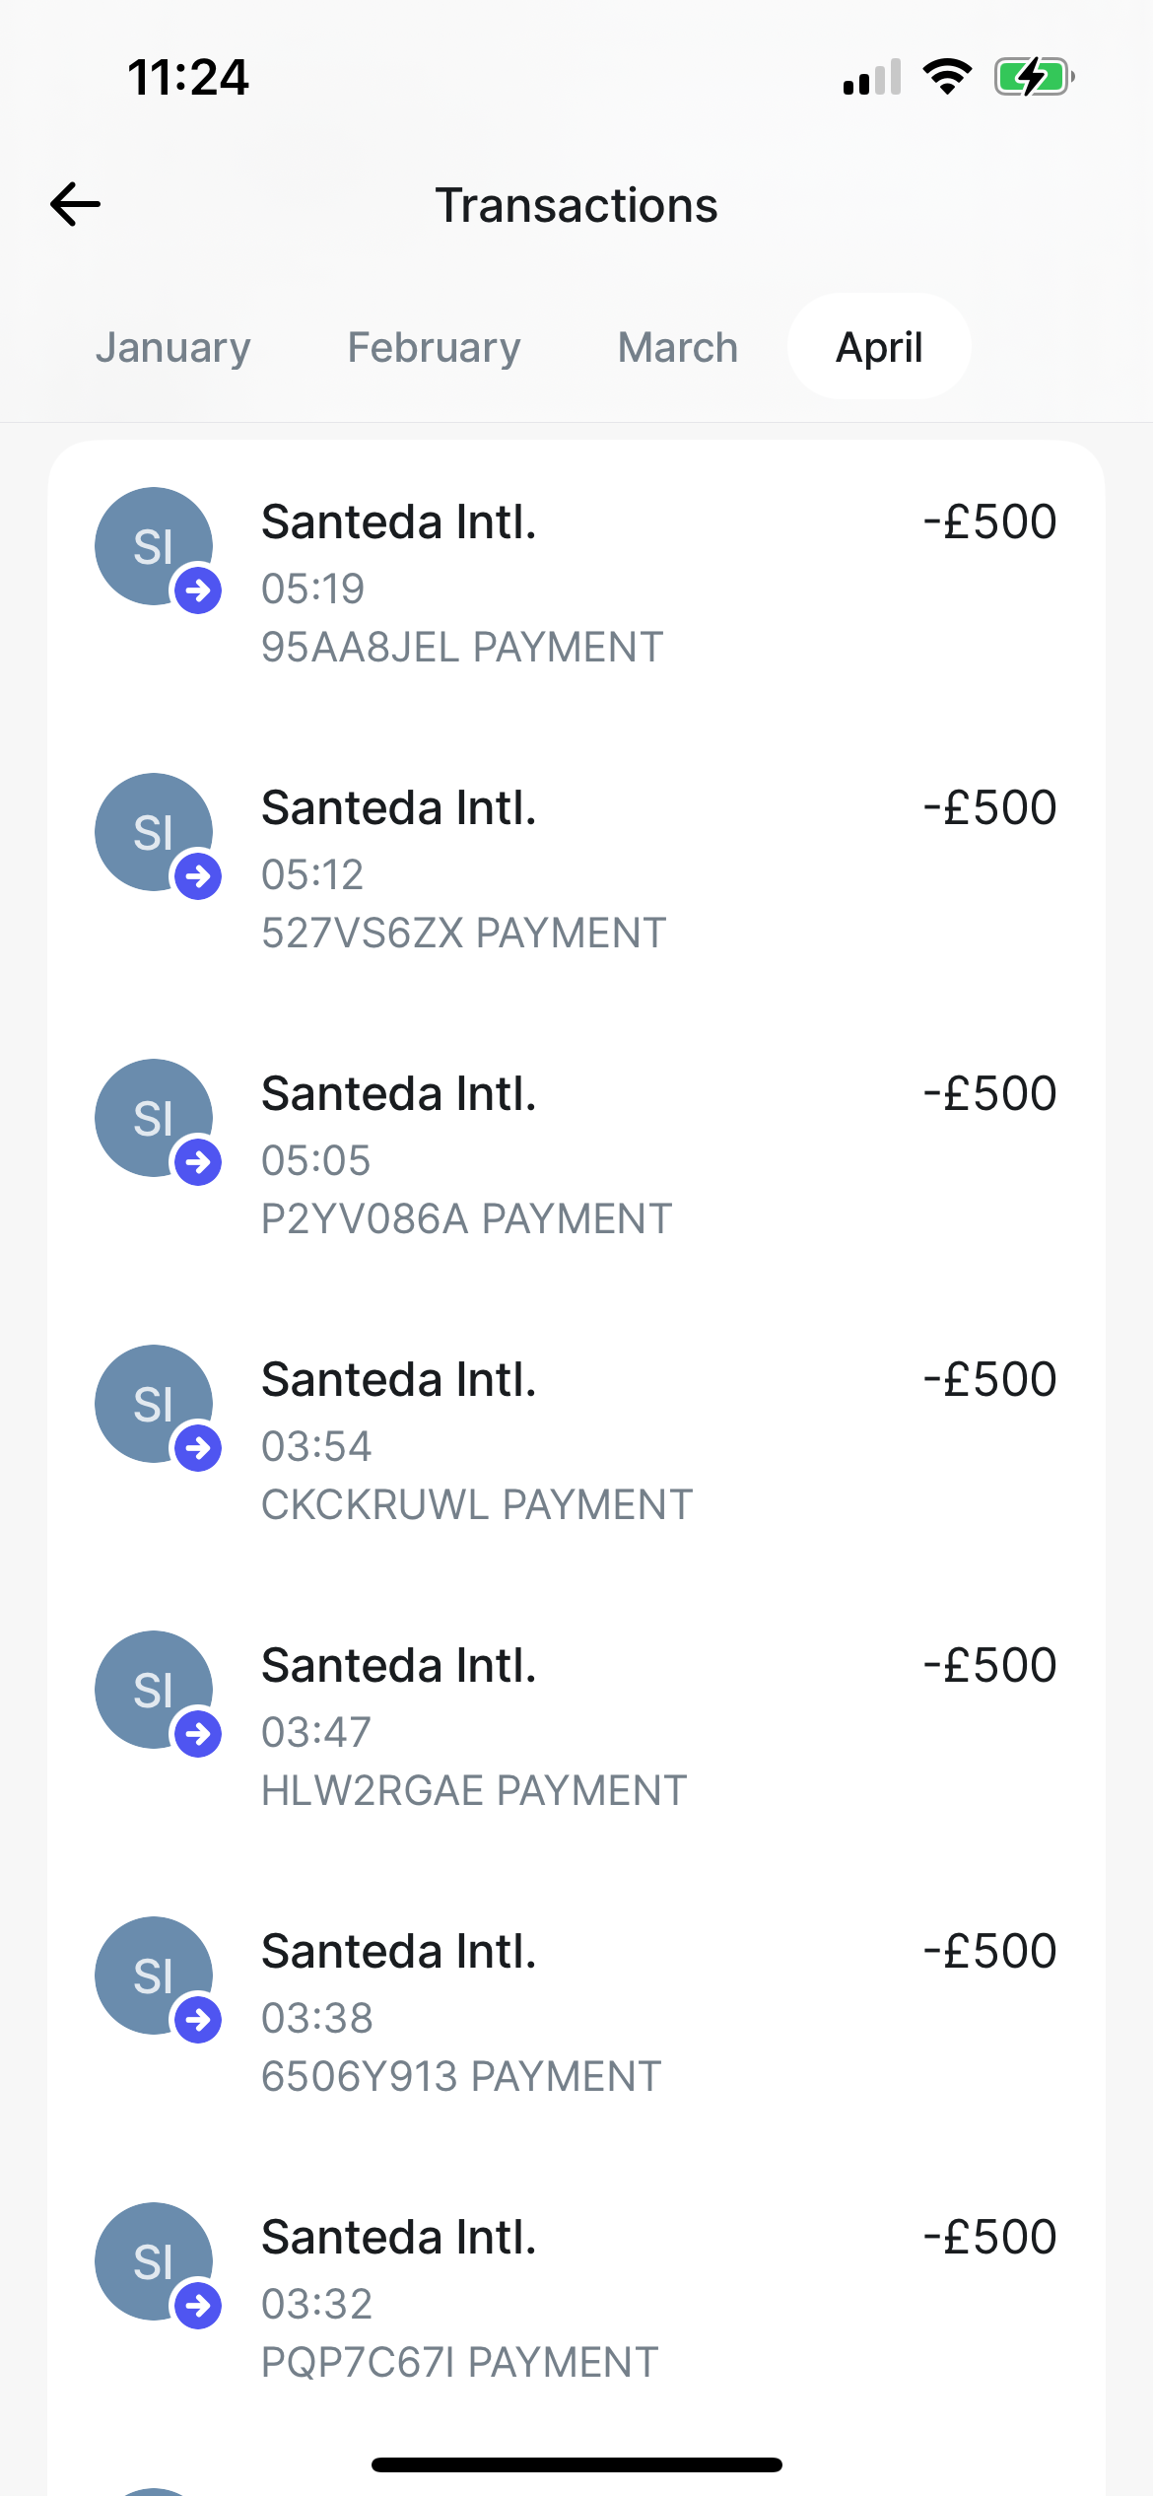1153x2496 pixels.
Task: Tap the back arrow icon
Action: click(x=76, y=205)
